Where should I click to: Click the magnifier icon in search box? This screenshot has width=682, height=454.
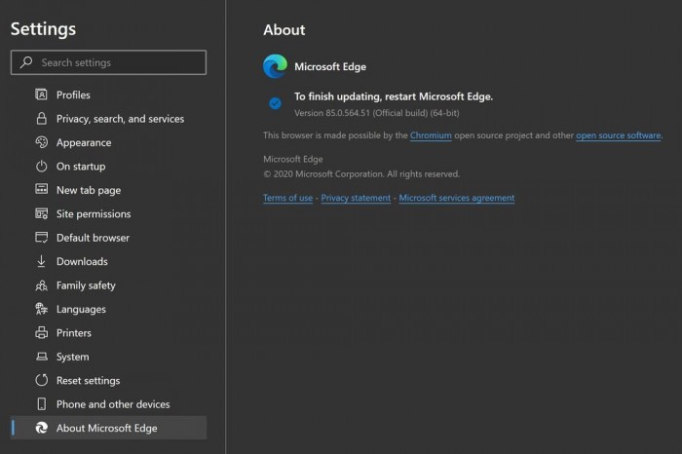point(26,62)
